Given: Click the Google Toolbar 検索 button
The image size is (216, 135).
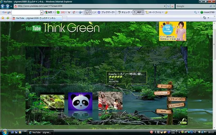Looking at the screenshot, I should [x=48, y=12].
